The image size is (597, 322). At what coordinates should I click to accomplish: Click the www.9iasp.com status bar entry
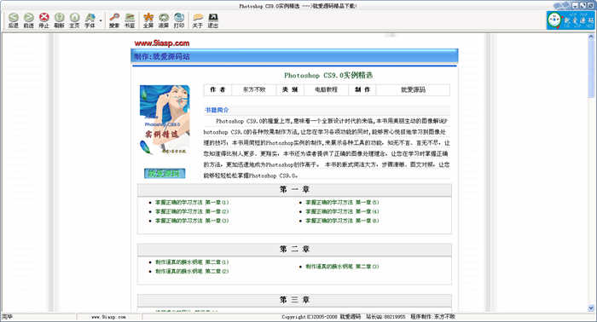click(108, 317)
